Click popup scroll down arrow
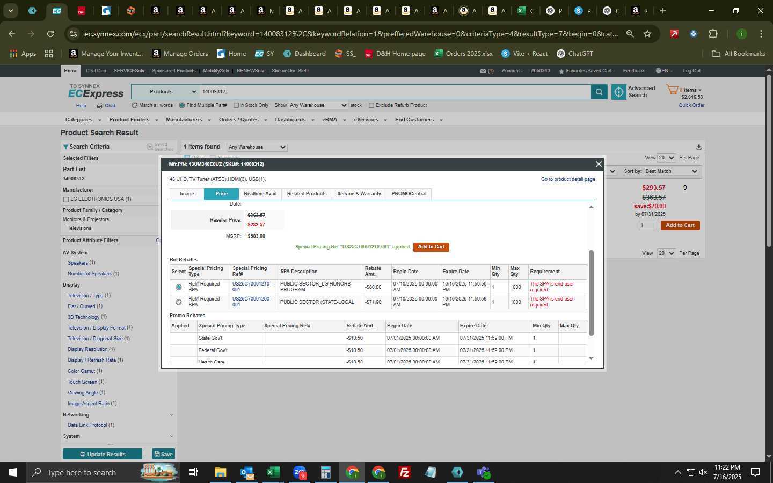773x483 pixels. click(591, 358)
